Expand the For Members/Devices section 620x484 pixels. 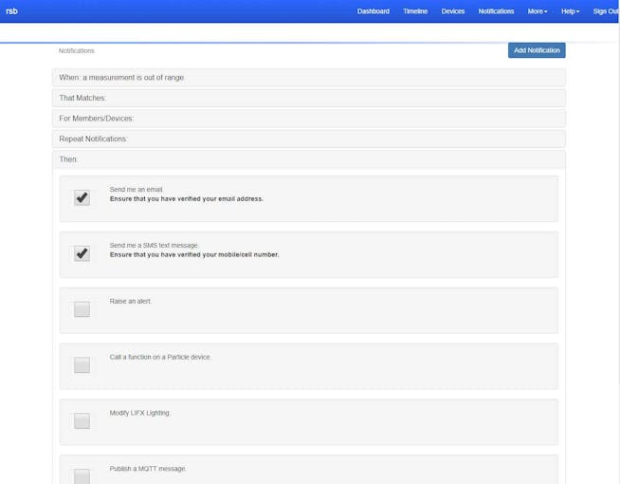[309, 119]
